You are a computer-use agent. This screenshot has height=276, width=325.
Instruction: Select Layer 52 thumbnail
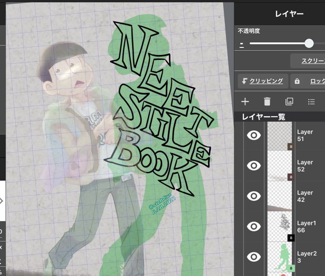click(x=280, y=166)
